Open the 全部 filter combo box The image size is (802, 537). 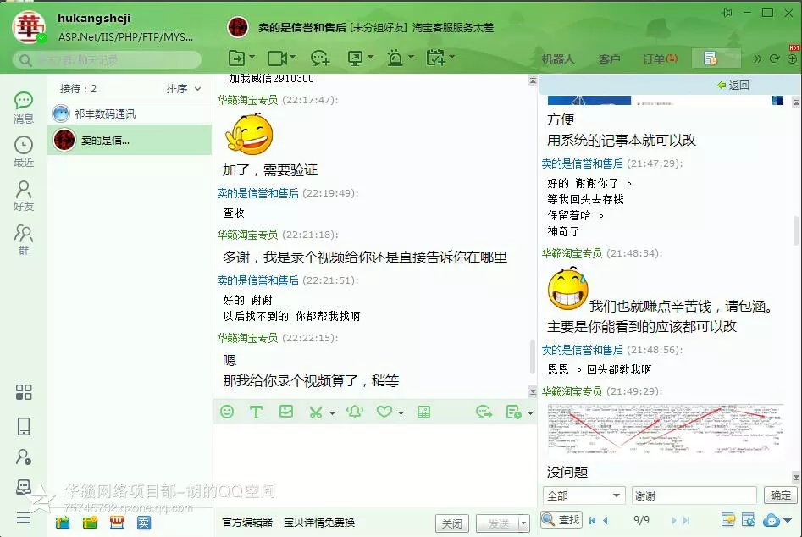coord(584,495)
